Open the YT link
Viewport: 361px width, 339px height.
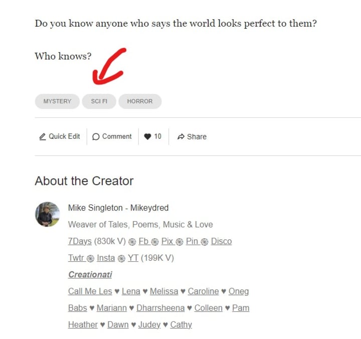pos(133,258)
